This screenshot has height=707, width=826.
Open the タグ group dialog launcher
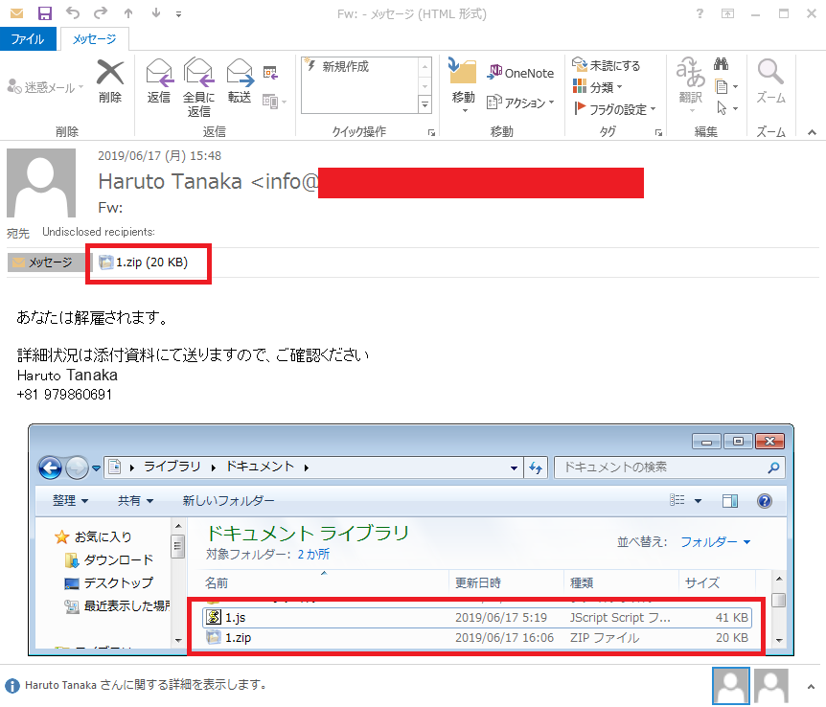[658, 133]
